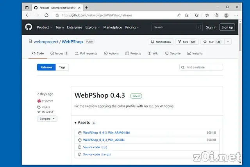Open the Compare dropdown

[x=47, y=119]
